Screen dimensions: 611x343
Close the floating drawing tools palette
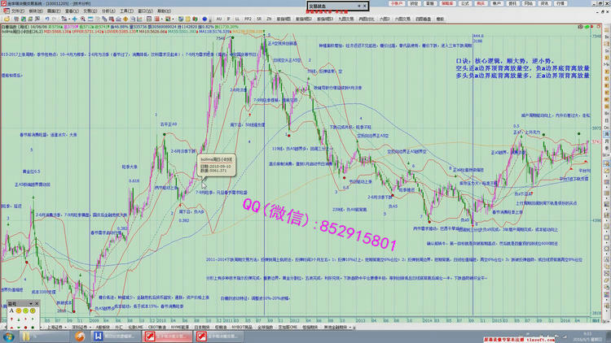click(38, 302)
